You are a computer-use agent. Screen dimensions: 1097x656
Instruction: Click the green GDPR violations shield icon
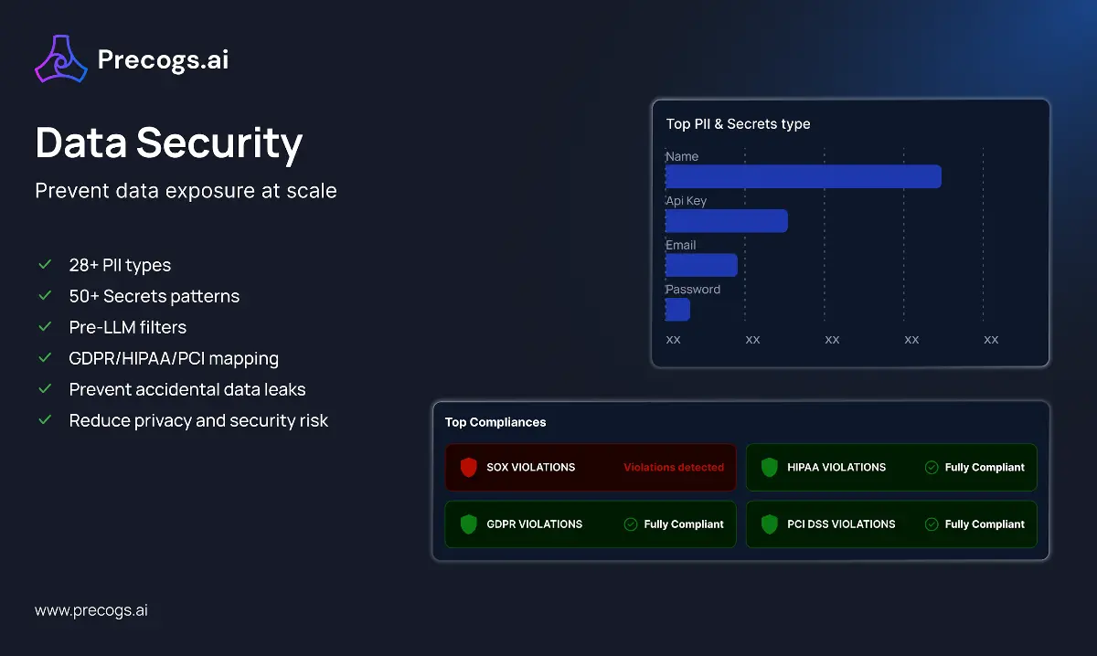tap(469, 524)
